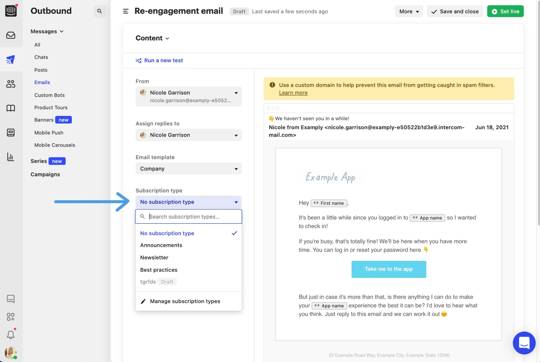This screenshot has height=362, width=540.
Task: Click Save and close
Action: 455,11
